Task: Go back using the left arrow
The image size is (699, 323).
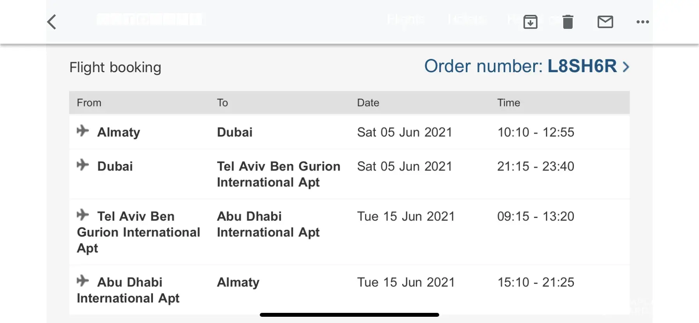Action: coord(52,22)
